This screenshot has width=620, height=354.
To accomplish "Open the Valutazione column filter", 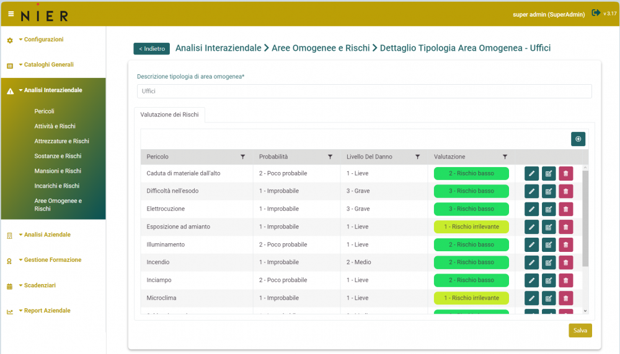I will pos(505,157).
